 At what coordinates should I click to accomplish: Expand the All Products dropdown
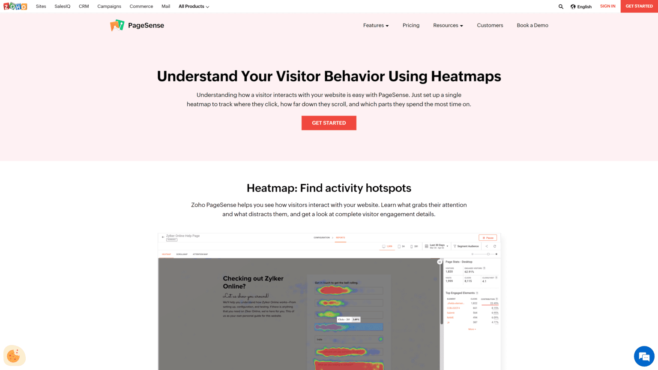click(x=194, y=6)
